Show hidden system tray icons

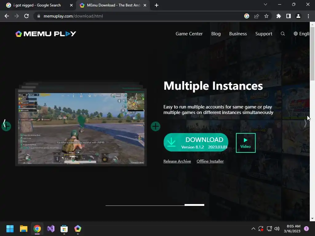pyautogui.click(x=253, y=229)
